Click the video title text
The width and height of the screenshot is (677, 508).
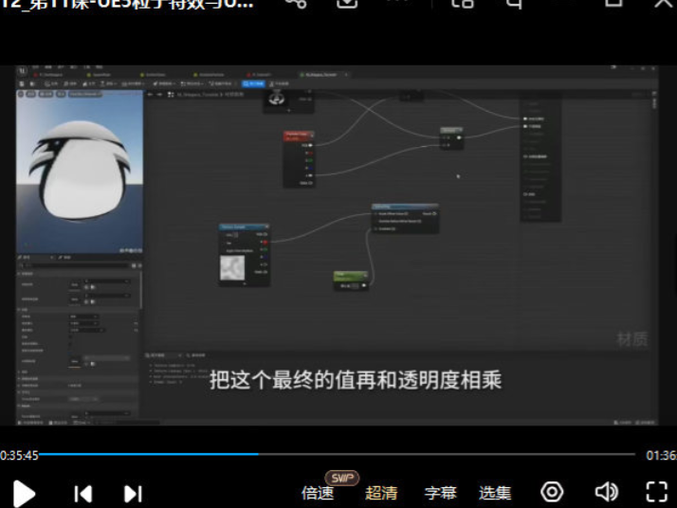(127, 4)
